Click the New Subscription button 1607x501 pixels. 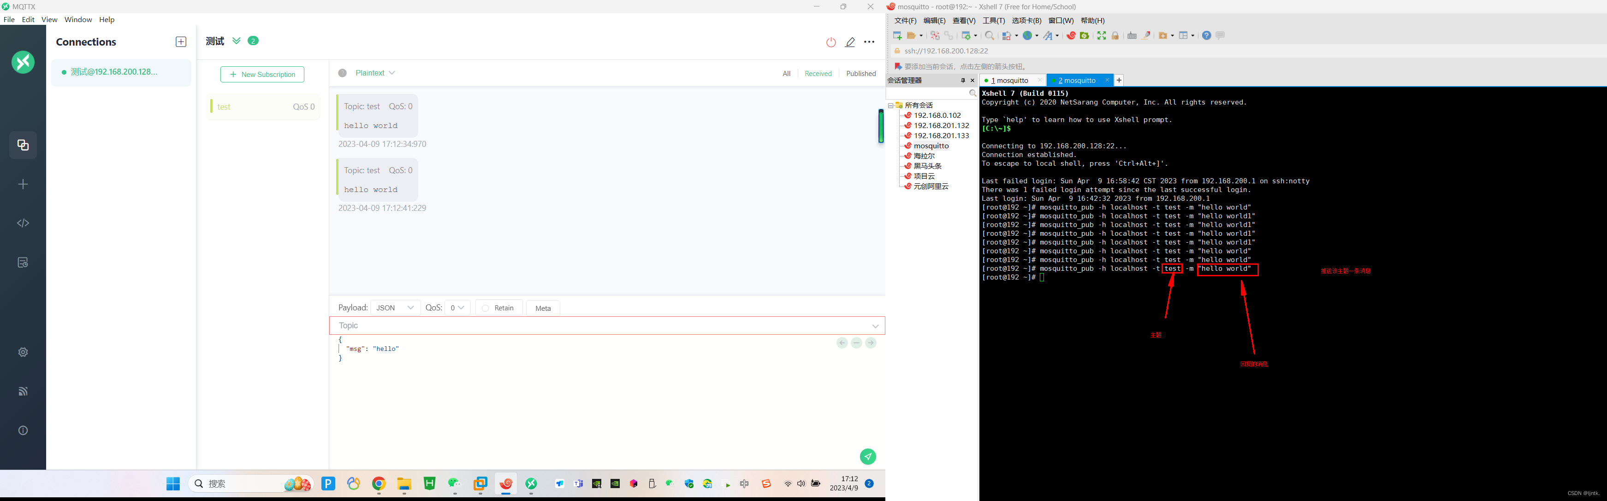pos(262,74)
